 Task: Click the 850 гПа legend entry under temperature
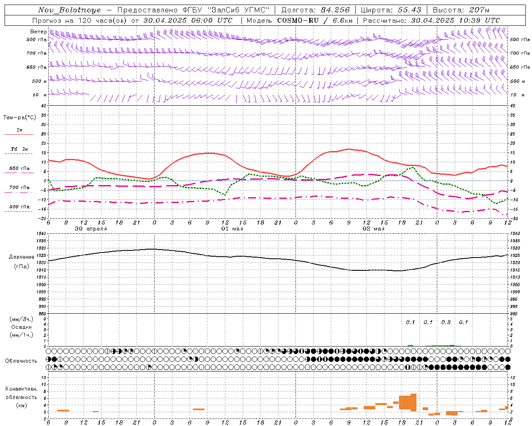point(20,168)
